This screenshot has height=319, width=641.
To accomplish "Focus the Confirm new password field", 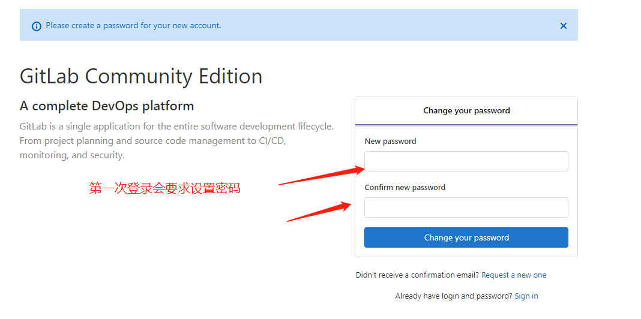I will pyautogui.click(x=466, y=207).
